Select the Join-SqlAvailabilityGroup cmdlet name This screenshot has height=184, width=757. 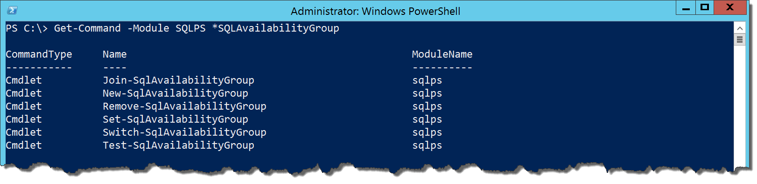coord(178,80)
